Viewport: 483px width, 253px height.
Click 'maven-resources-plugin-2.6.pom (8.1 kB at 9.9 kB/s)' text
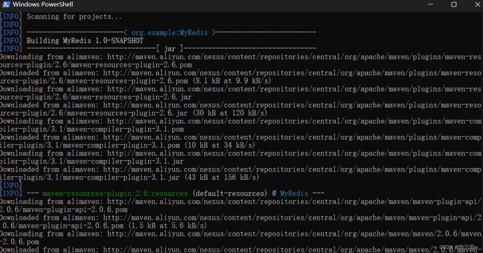point(169,81)
